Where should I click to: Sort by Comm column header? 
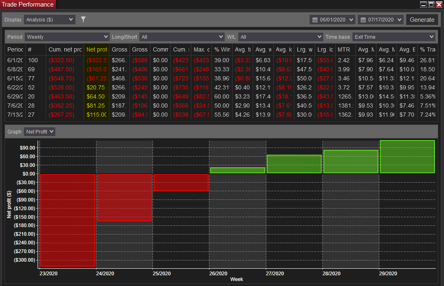point(160,49)
